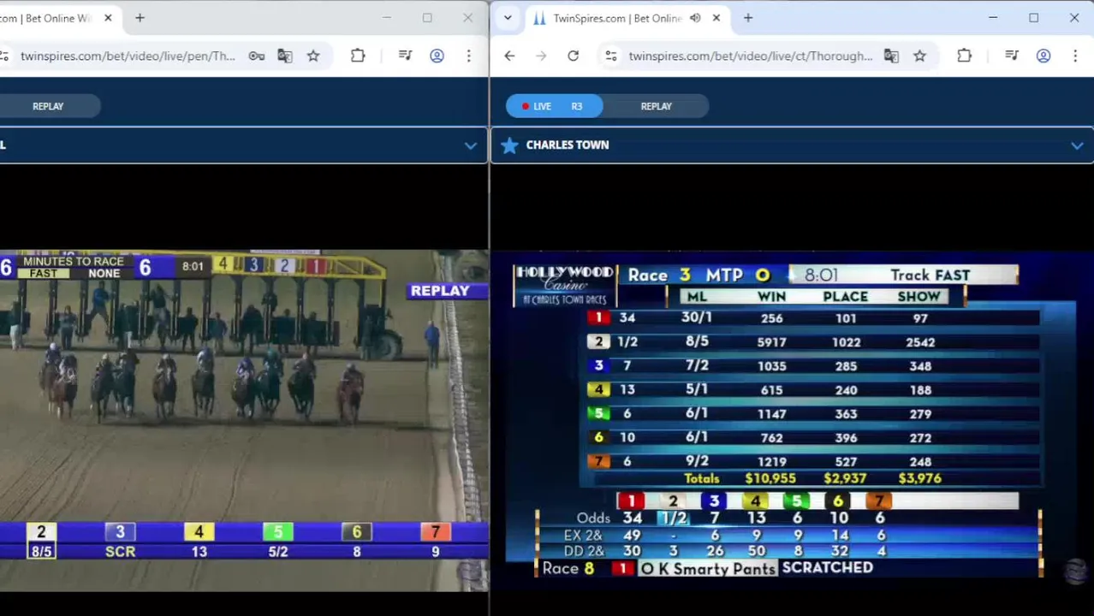Click left window address bar URL

pyautogui.click(x=128, y=56)
